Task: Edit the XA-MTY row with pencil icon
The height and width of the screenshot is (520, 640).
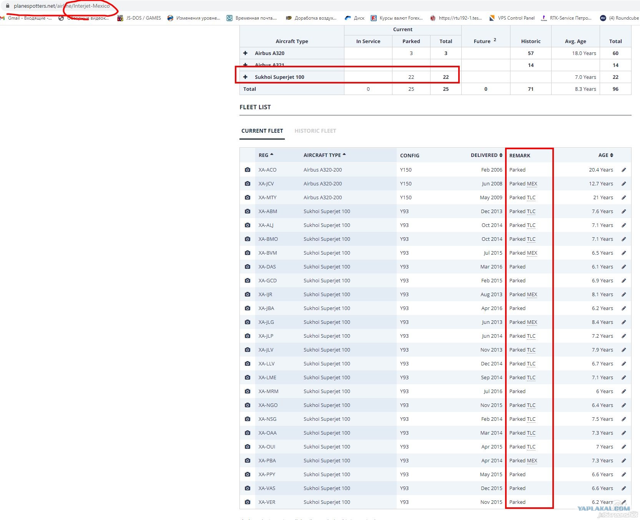Action: click(x=624, y=197)
